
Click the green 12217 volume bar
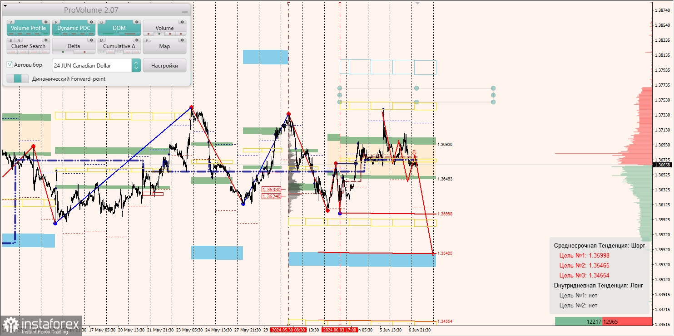pos(579,321)
